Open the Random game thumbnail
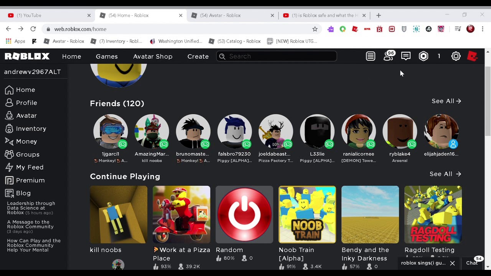 [244, 215]
